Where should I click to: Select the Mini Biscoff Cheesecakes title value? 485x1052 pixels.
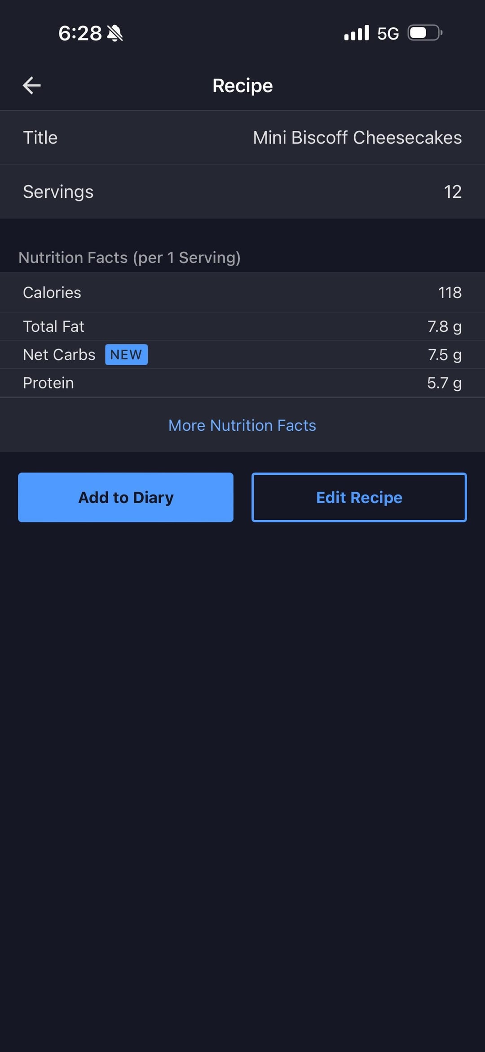click(x=357, y=138)
